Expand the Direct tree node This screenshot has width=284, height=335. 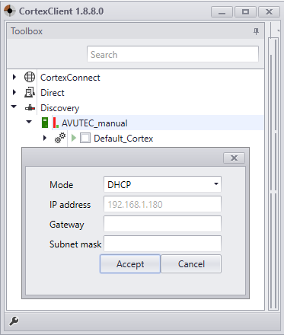pyautogui.click(x=14, y=92)
